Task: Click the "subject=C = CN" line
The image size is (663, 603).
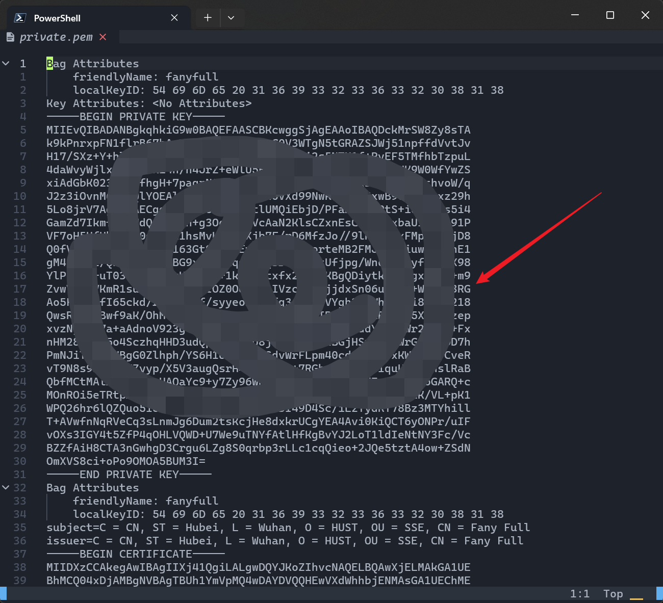Action: (x=288, y=528)
